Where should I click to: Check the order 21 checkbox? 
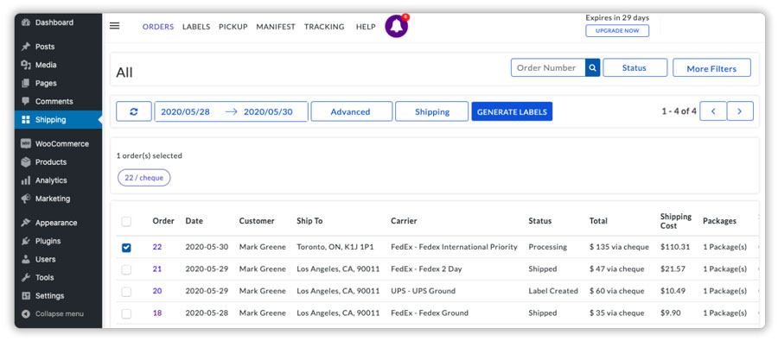tap(126, 269)
